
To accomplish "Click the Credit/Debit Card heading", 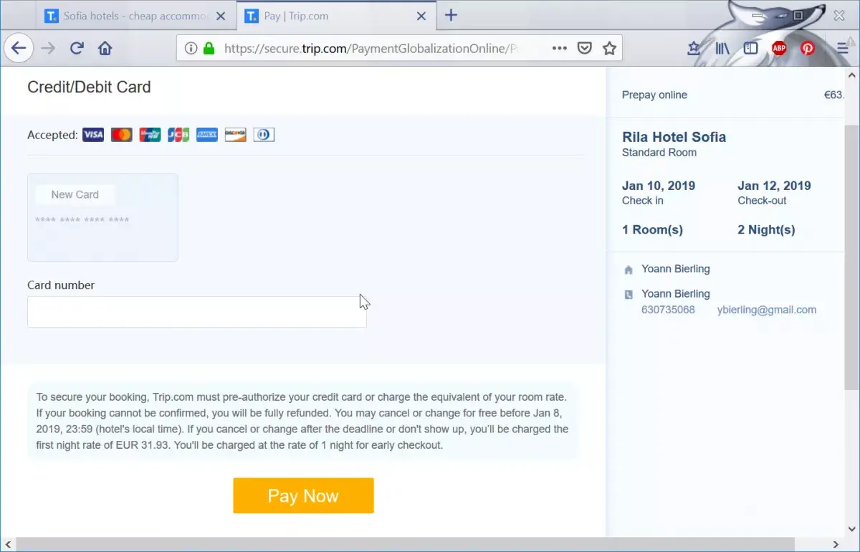I will pyautogui.click(x=89, y=87).
